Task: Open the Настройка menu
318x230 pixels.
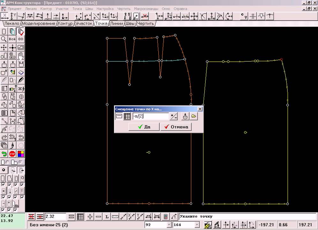Action: (x=105, y=9)
